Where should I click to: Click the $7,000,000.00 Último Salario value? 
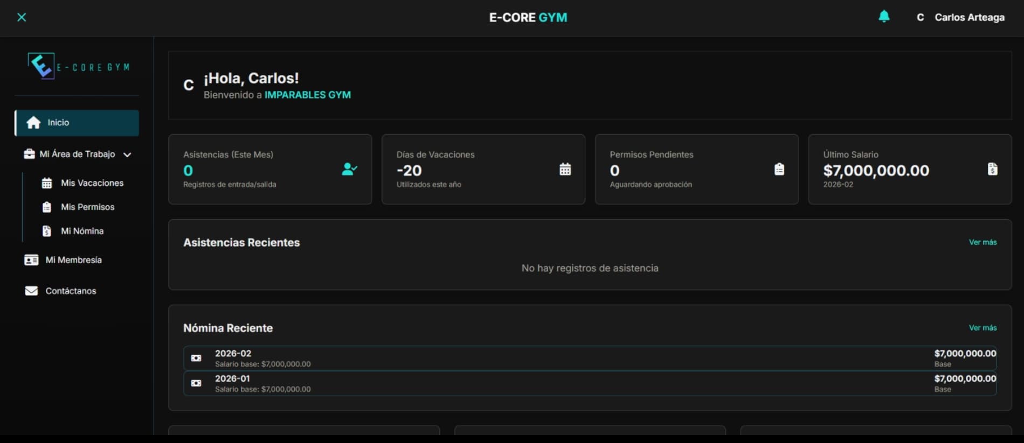pos(876,171)
